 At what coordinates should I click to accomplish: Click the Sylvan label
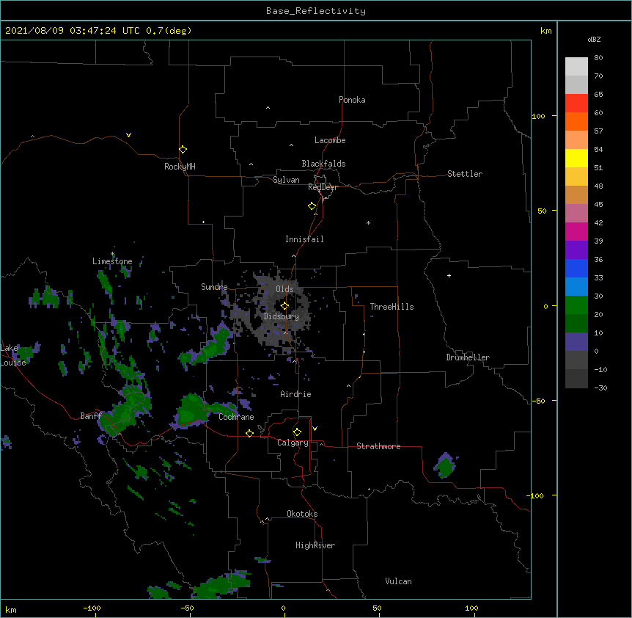tap(286, 180)
